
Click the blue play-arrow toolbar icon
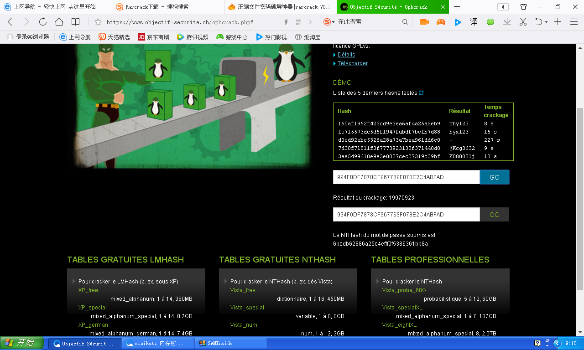pyautogui.click(x=458, y=22)
